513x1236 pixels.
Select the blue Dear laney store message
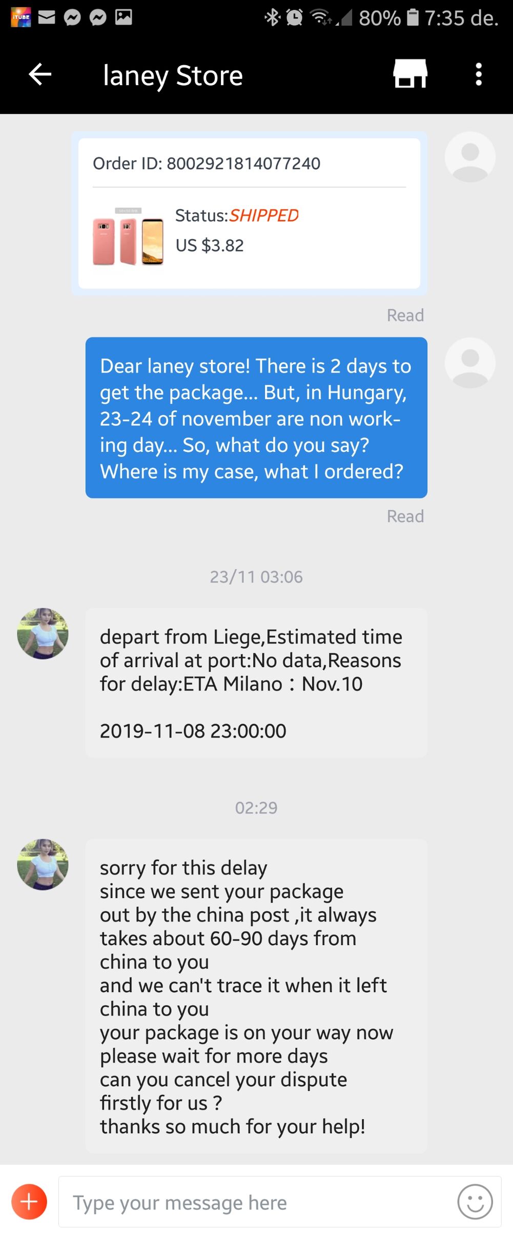256,417
